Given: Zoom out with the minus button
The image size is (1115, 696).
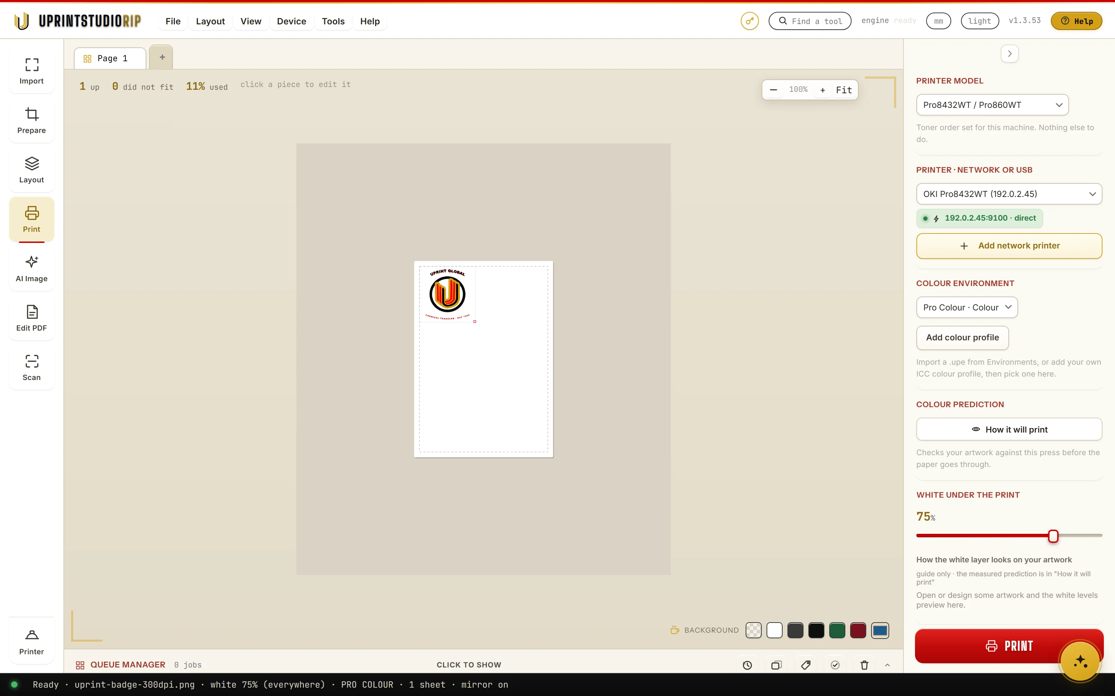Looking at the screenshot, I should tap(774, 90).
